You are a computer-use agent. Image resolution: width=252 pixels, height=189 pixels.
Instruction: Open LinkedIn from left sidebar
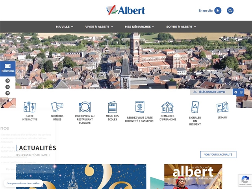[7, 93]
